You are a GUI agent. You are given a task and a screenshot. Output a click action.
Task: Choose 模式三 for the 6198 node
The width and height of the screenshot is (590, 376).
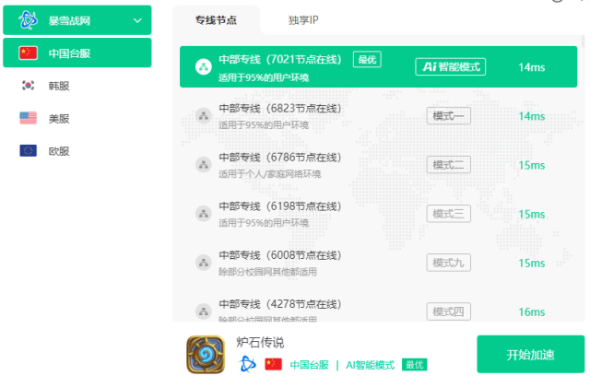tap(449, 214)
